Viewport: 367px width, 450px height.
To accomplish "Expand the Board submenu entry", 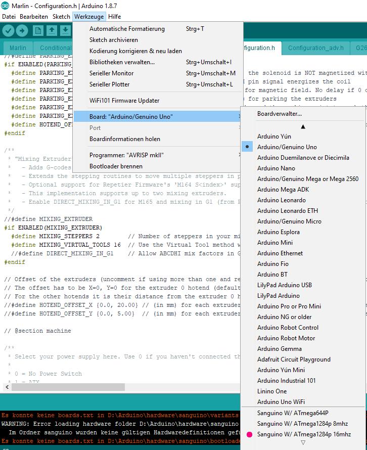I will (157, 116).
